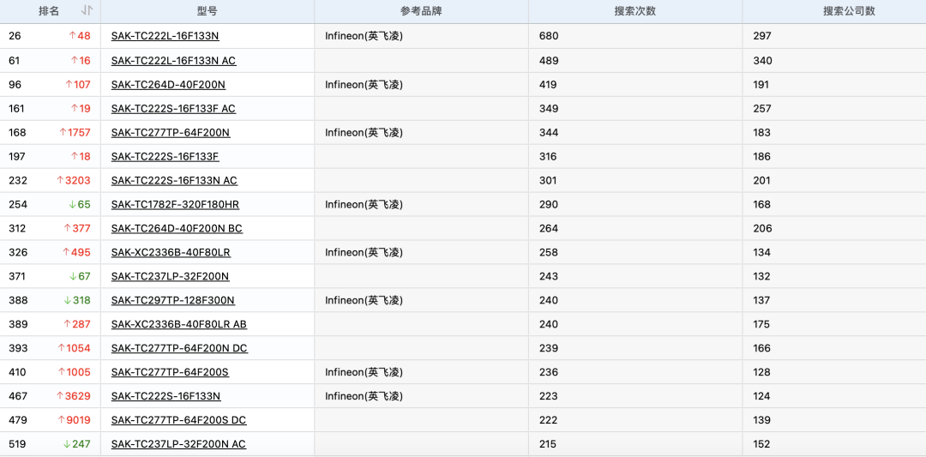Click SAK-TC277TP-64F200S DC model link
926x457 pixels.
[x=178, y=420]
